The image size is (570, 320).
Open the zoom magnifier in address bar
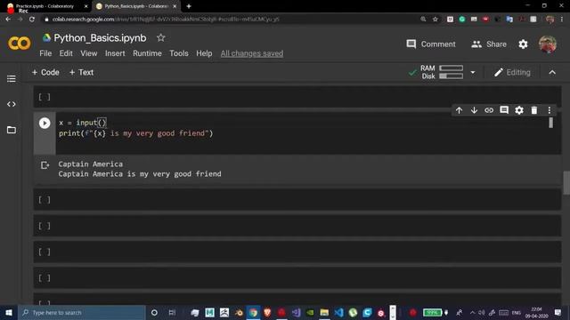point(423,20)
